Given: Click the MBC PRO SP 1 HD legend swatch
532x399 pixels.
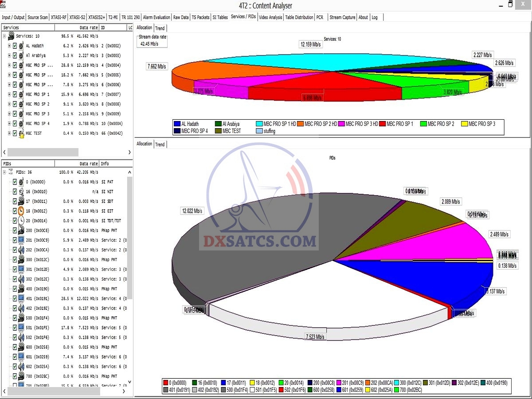Looking at the screenshot, I should click(x=259, y=124).
